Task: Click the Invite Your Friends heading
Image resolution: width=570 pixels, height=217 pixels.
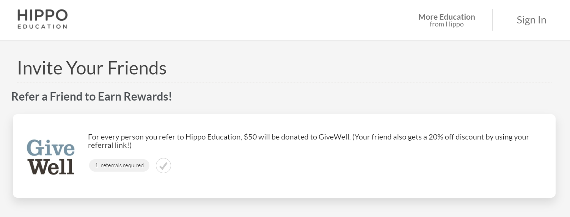Action: point(92,68)
